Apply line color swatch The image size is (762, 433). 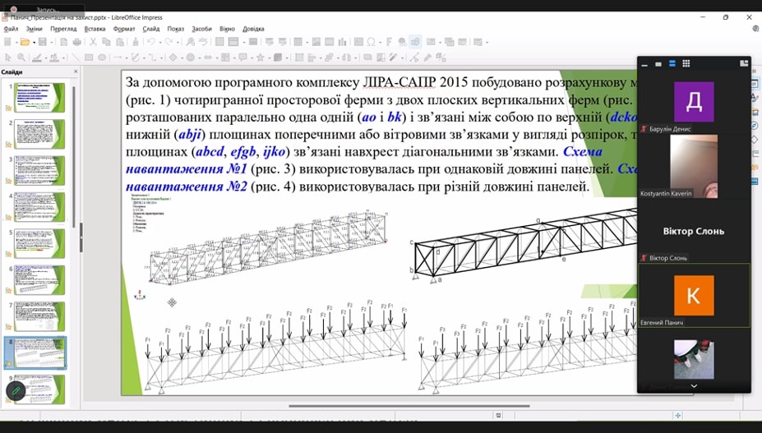point(37,58)
